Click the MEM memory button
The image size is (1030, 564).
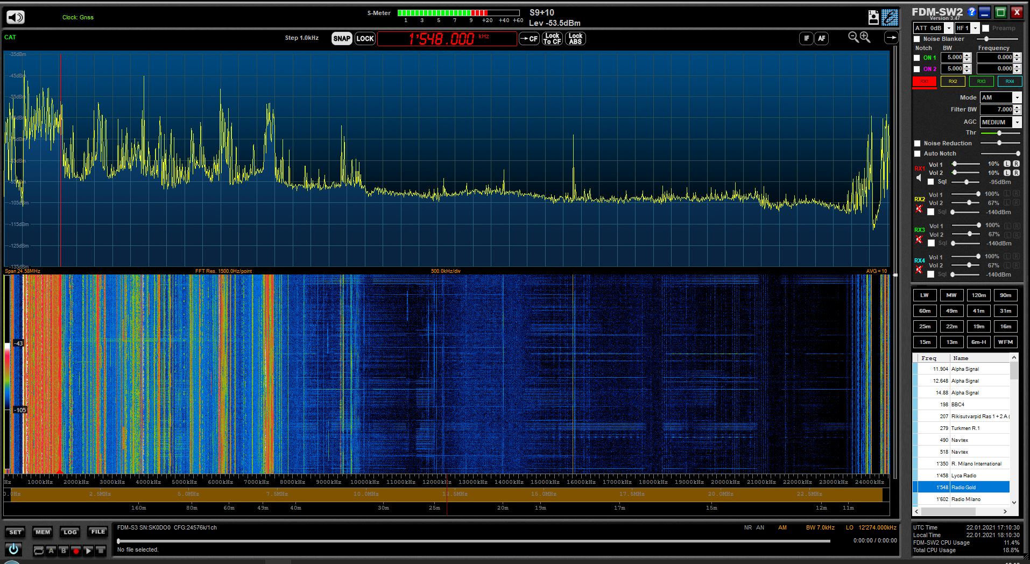pos(43,532)
